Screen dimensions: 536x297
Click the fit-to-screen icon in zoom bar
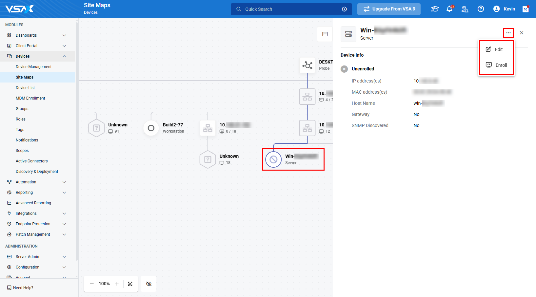(130, 284)
